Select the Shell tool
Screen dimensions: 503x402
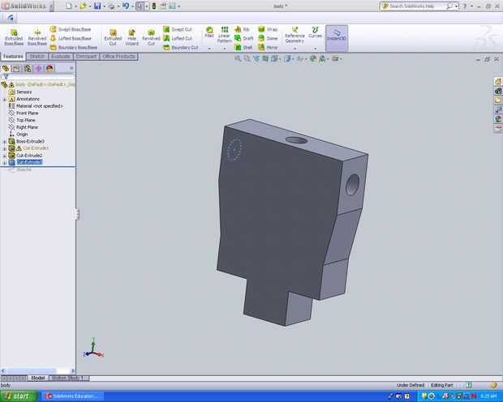243,48
